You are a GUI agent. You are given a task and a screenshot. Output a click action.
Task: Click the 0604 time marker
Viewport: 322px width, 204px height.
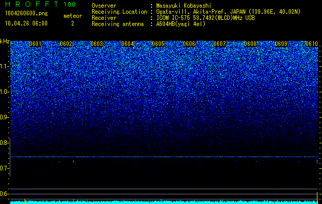[x=127, y=44]
